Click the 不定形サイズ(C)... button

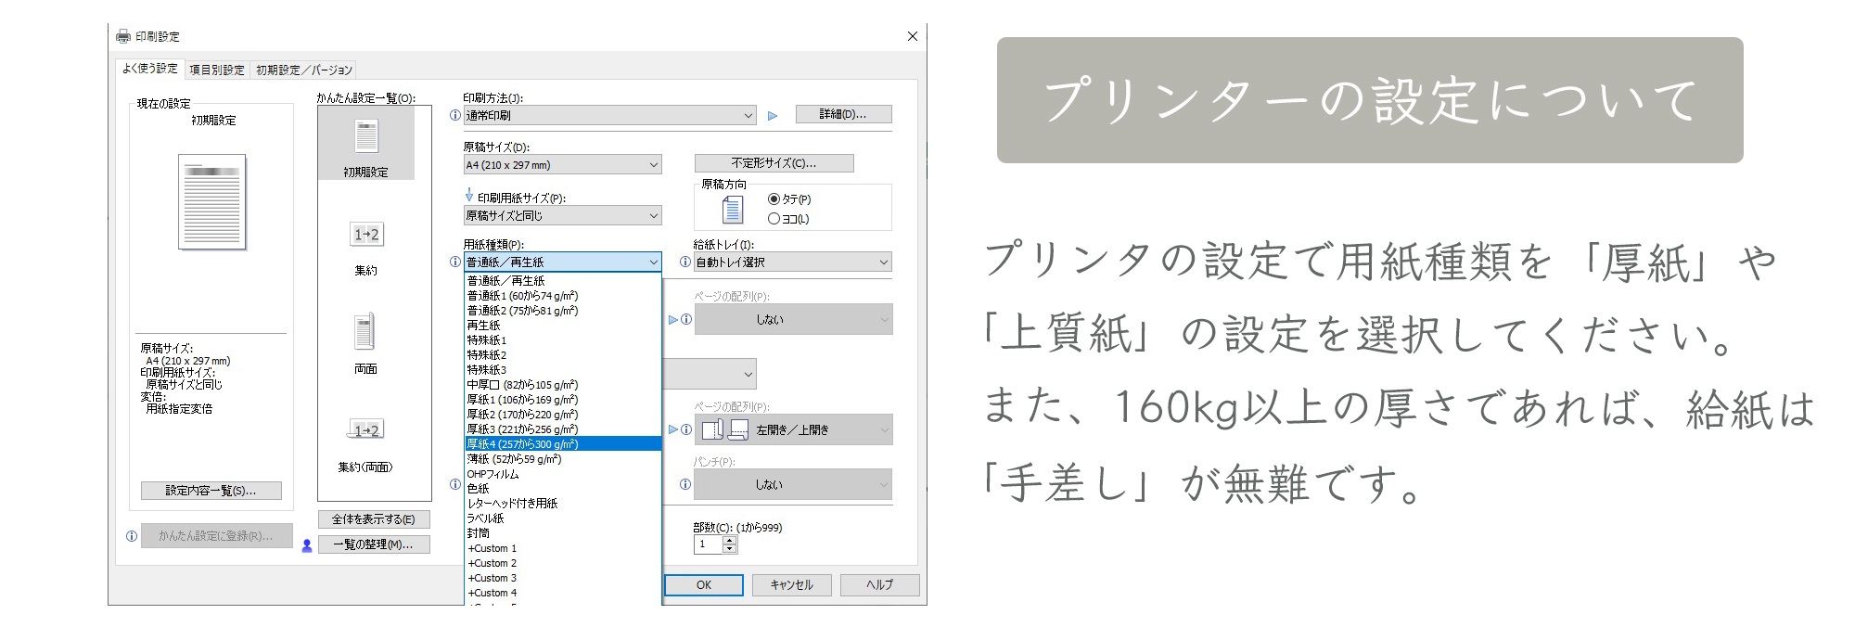[x=774, y=163]
